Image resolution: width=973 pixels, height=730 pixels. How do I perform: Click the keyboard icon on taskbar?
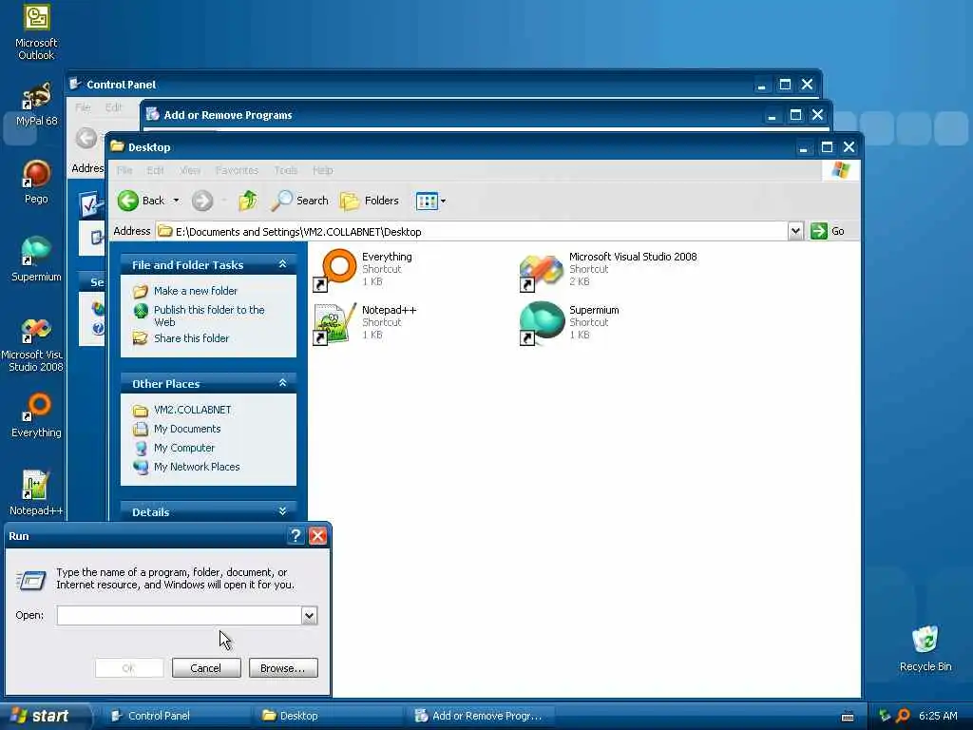pyautogui.click(x=848, y=717)
